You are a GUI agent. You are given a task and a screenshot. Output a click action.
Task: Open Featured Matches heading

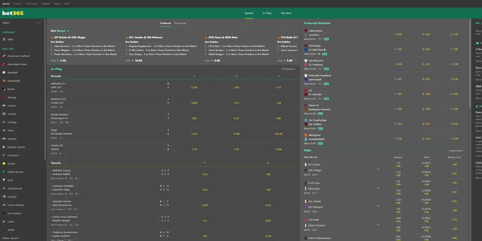317,23
